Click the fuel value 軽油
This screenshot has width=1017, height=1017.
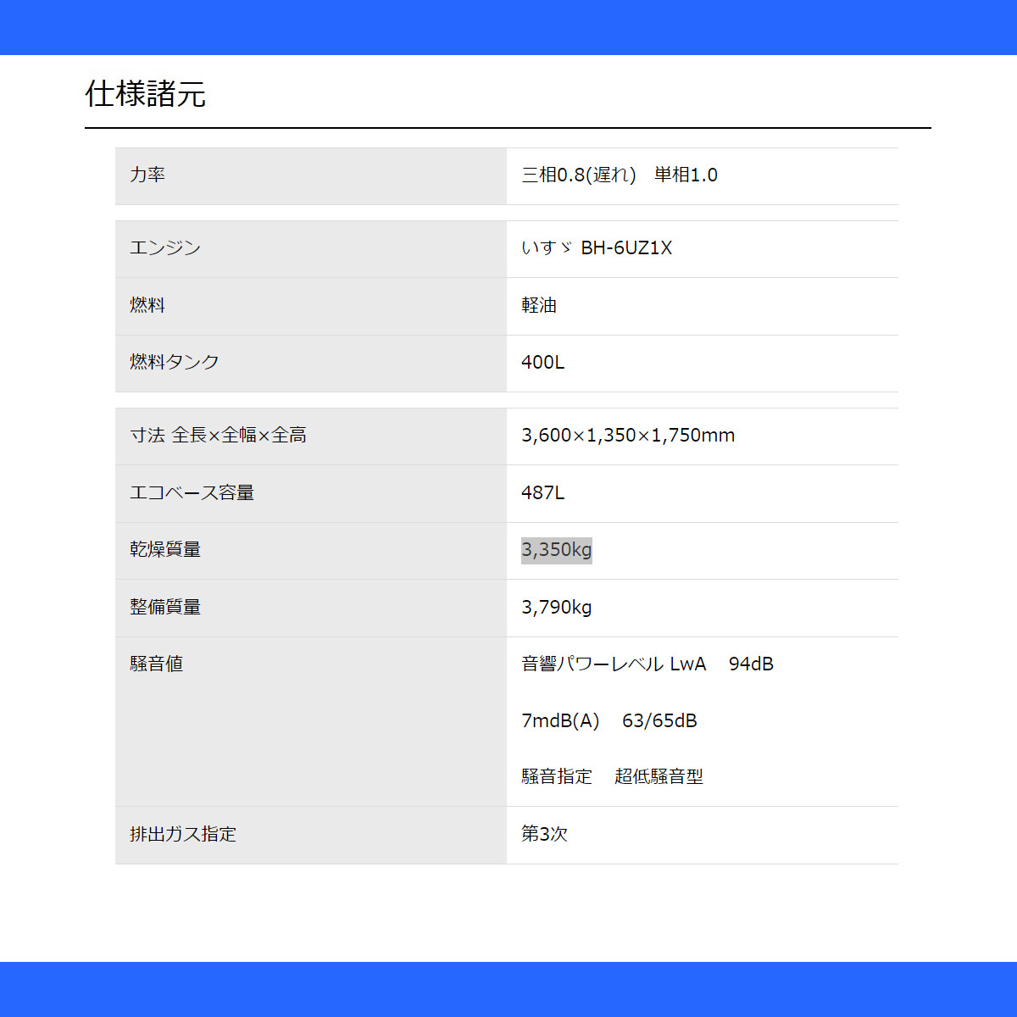539,305
